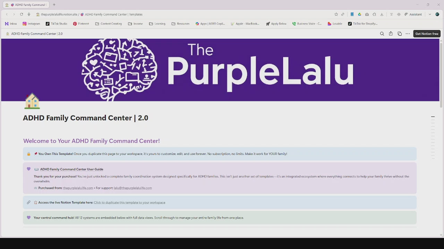Click the duplicate page icon

[400, 34]
